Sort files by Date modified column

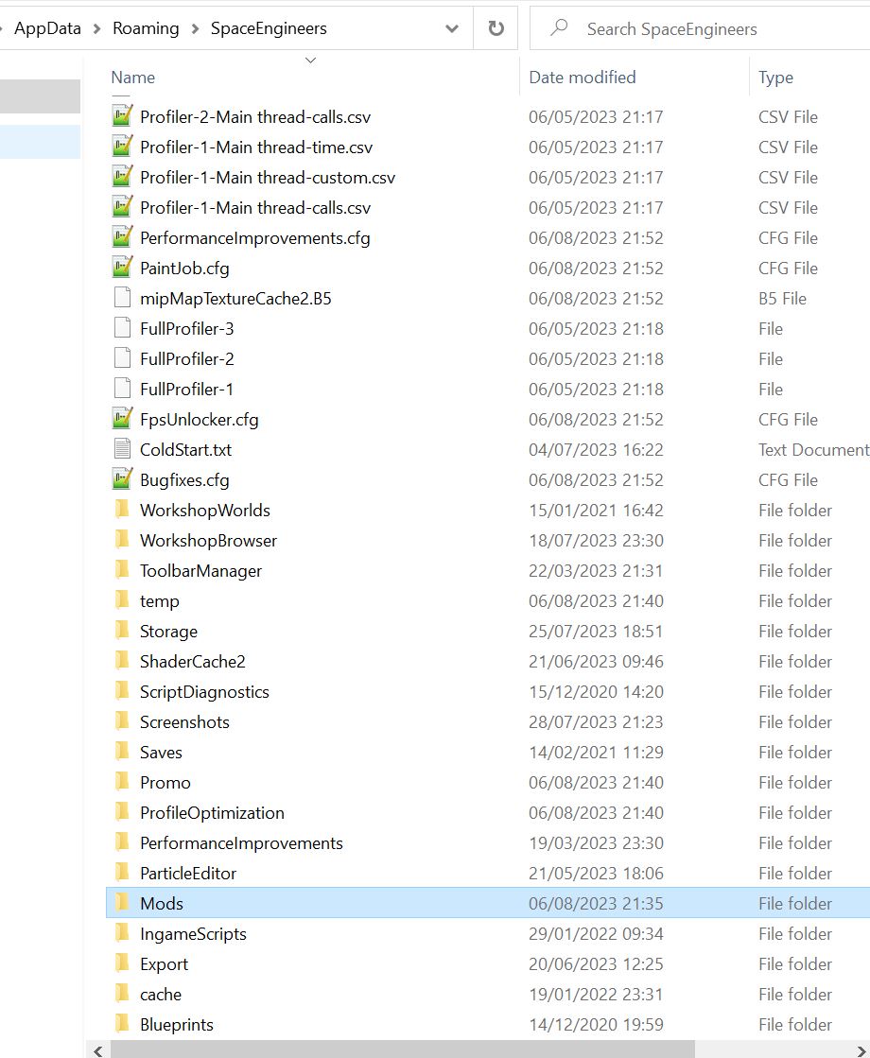point(582,78)
